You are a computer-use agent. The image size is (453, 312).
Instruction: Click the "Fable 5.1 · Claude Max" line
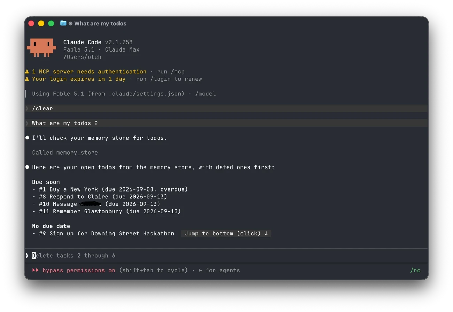click(x=101, y=49)
